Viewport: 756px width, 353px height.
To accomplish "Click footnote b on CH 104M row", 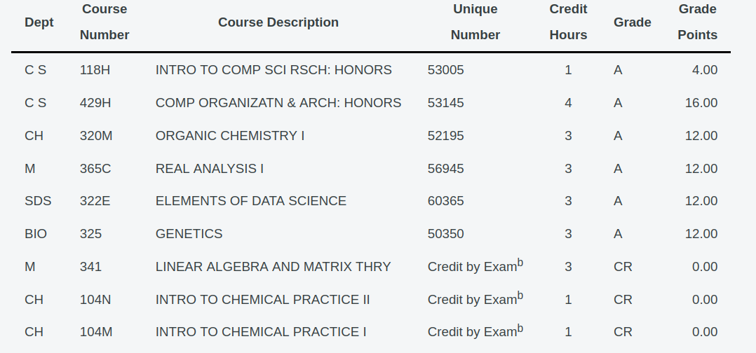I will point(520,328).
